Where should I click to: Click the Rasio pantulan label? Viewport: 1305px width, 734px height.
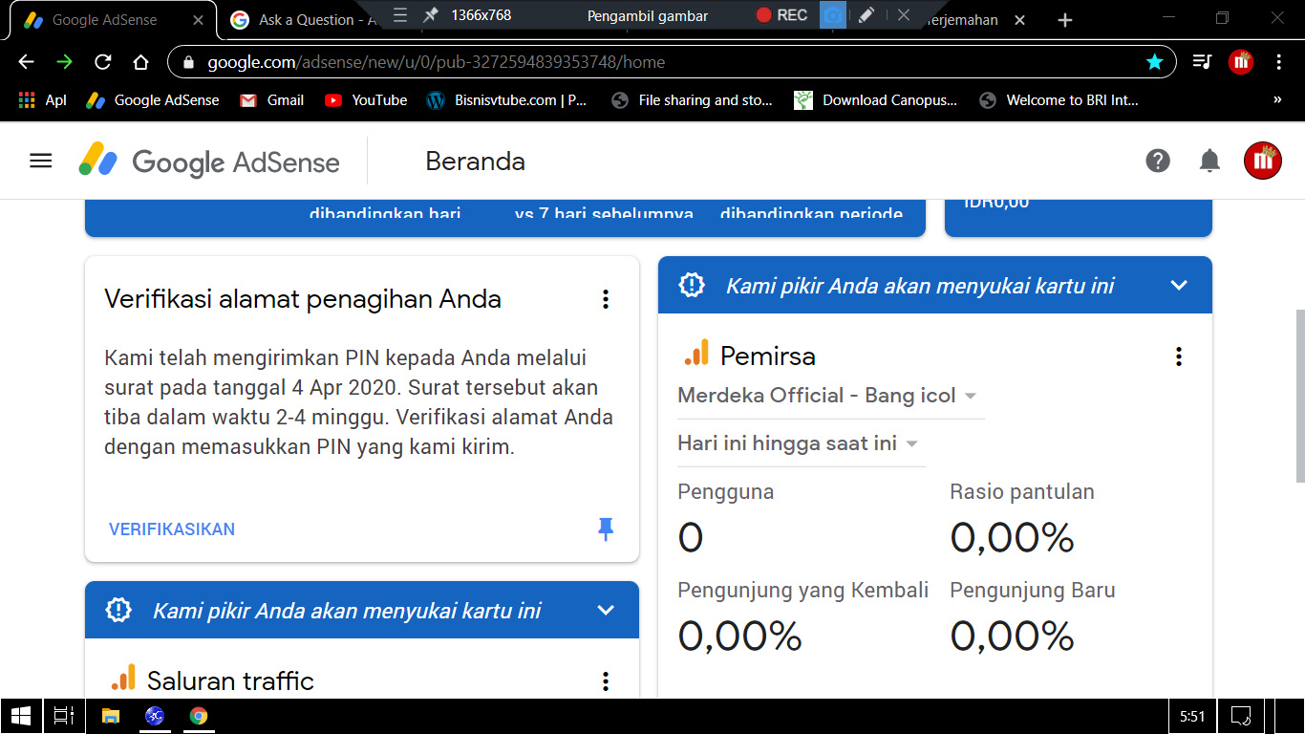tap(1022, 492)
